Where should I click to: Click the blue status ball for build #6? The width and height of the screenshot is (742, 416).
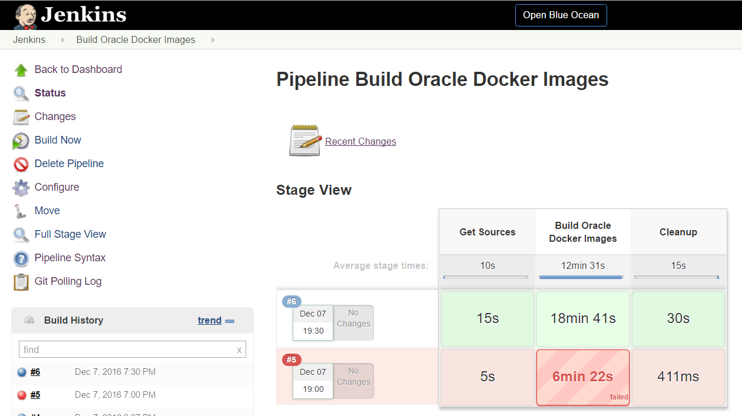click(x=22, y=372)
